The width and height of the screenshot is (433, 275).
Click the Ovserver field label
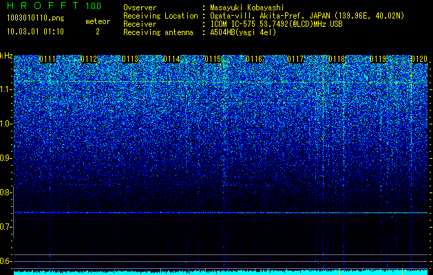[140, 8]
